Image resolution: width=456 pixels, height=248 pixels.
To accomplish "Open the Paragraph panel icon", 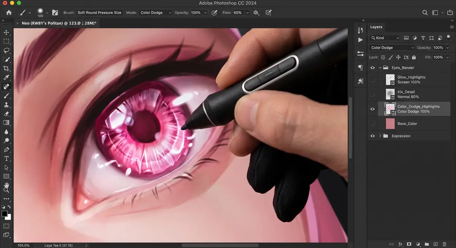I will 360,67.
